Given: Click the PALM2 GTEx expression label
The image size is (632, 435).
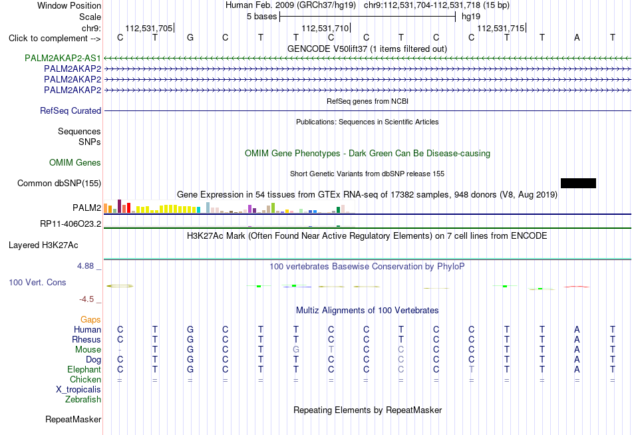Looking at the screenshot, I should (x=86, y=208).
